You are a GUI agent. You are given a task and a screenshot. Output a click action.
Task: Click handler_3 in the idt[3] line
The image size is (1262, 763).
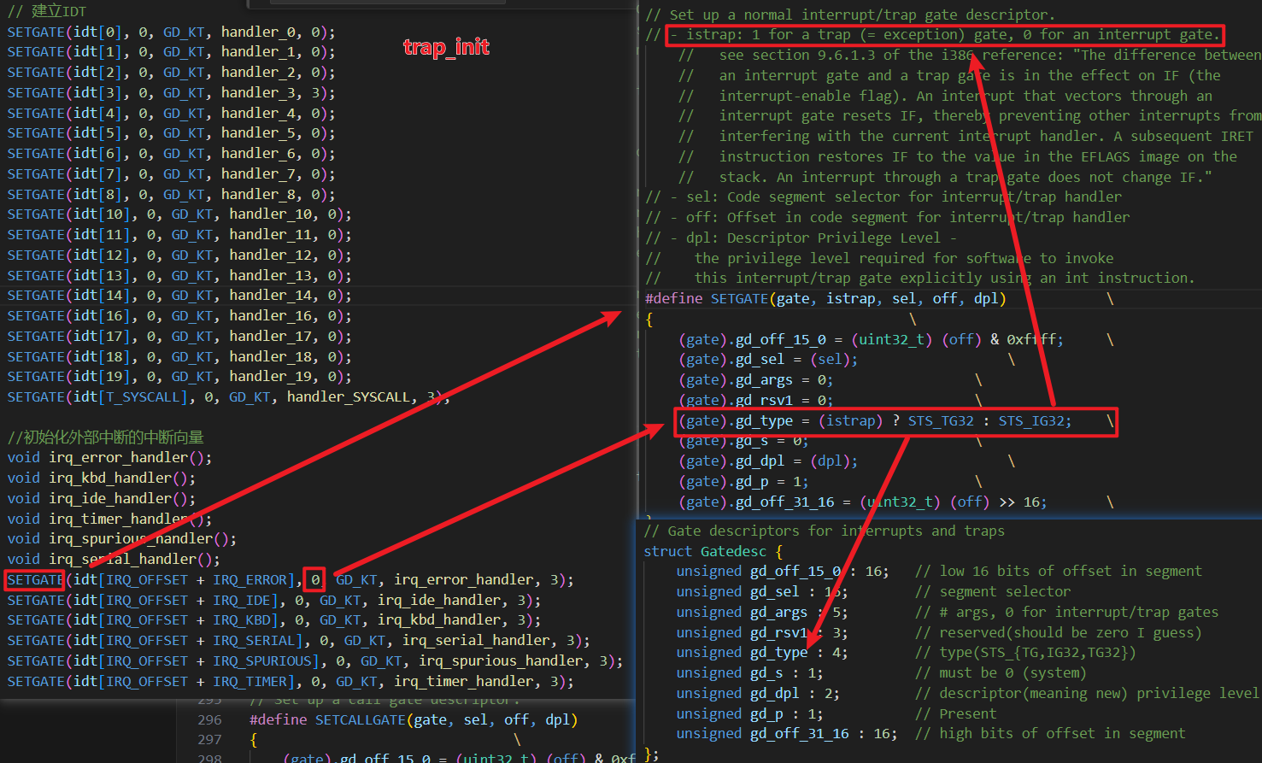(x=257, y=92)
